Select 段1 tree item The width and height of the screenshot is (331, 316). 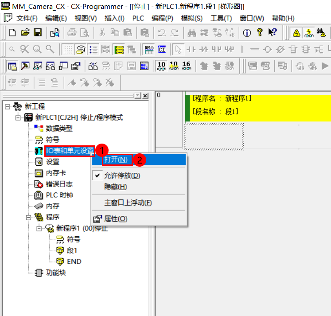click(x=72, y=250)
